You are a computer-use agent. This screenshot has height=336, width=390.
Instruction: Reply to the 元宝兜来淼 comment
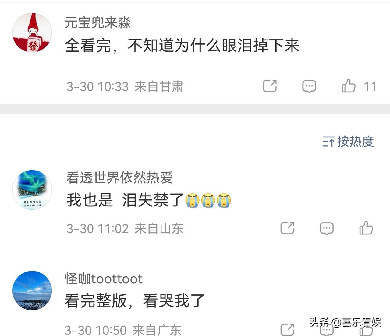309,86
